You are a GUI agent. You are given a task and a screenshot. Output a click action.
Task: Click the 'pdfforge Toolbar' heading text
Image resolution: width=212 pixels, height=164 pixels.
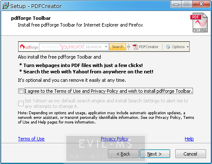[31, 18]
